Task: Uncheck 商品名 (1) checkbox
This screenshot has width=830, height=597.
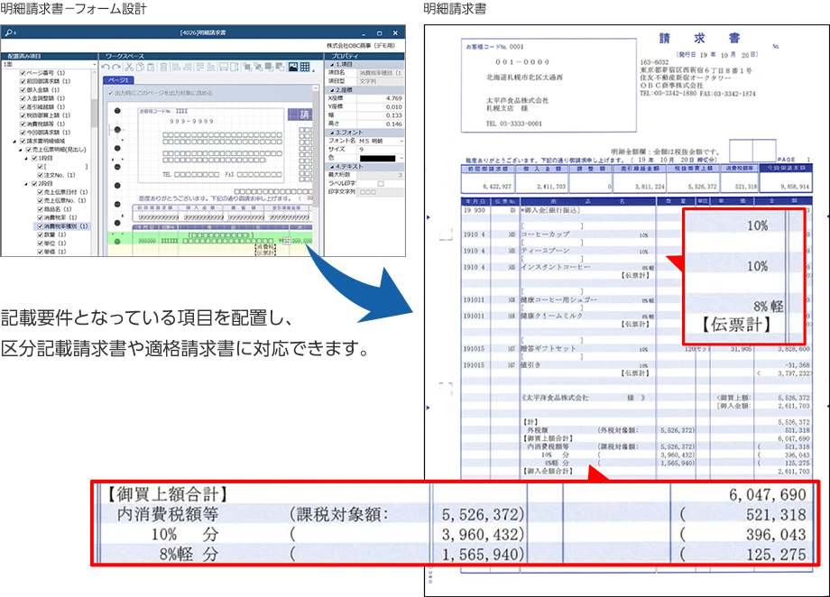Action: coord(41,209)
